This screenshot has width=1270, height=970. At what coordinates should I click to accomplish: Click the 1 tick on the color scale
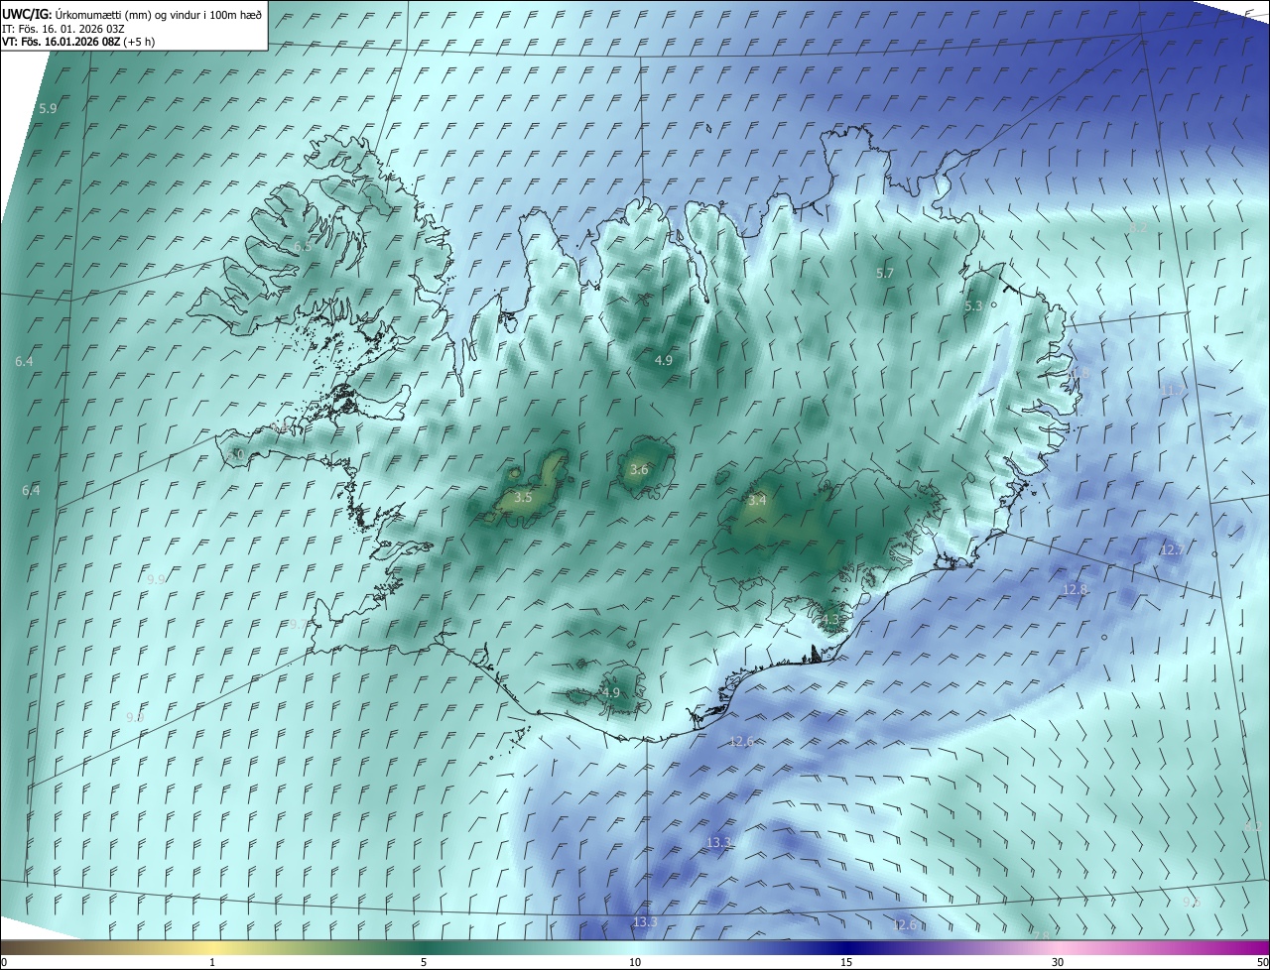212,962
